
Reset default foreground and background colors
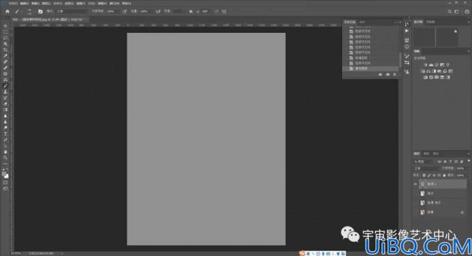(3, 170)
